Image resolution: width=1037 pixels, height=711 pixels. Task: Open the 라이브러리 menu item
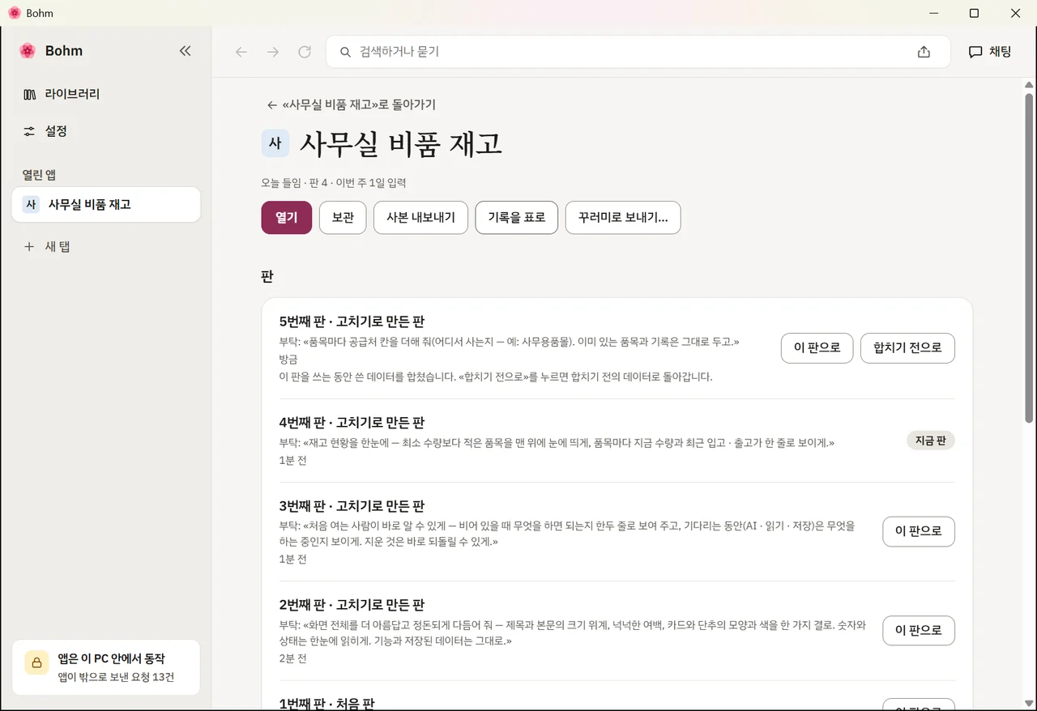pyautogui.click(x=62, y=95)
